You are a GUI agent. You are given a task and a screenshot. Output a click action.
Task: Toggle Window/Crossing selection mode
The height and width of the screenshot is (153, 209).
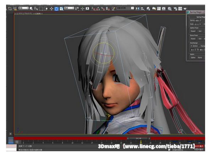coord(46,8)
